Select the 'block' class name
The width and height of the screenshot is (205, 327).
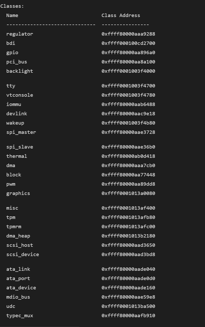(x=14, y=175)
